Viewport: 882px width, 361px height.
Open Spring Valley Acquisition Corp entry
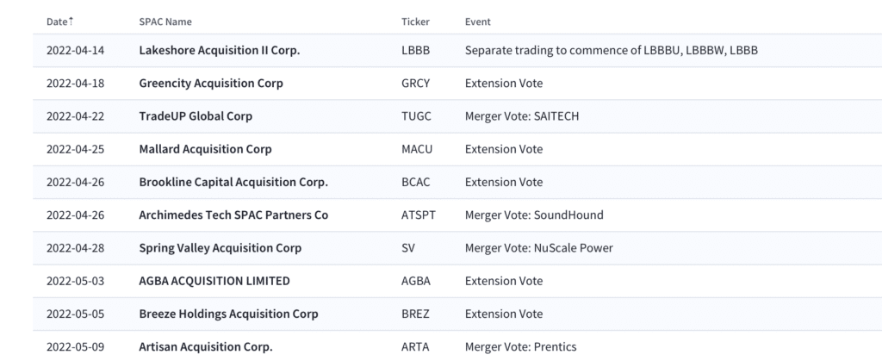[x=220, y=248]
